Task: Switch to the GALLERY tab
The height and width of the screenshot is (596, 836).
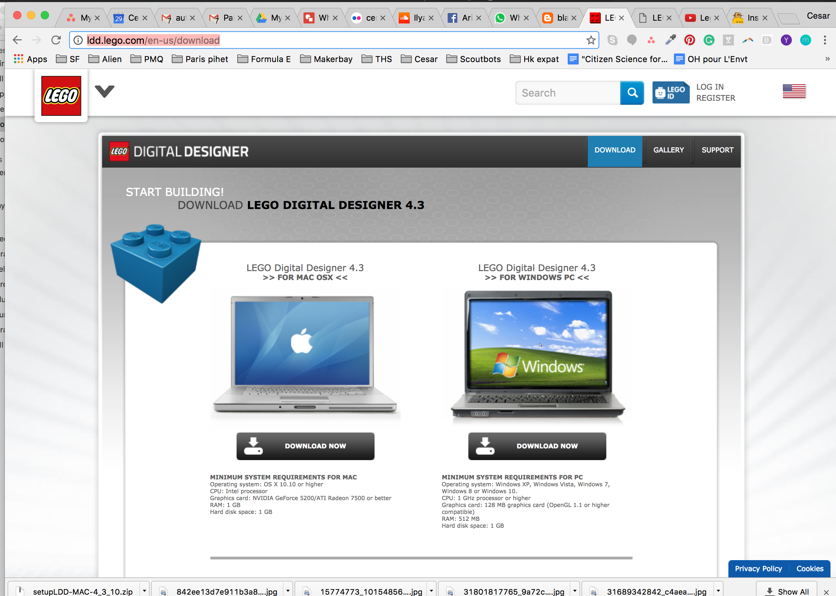Action: point(668,150)
